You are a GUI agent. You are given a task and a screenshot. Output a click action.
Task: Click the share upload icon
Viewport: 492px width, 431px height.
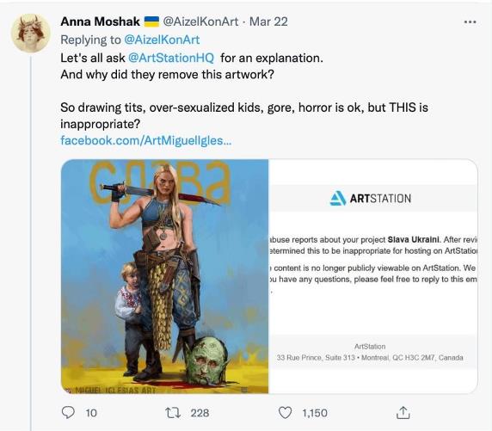[x=403, y=412]
